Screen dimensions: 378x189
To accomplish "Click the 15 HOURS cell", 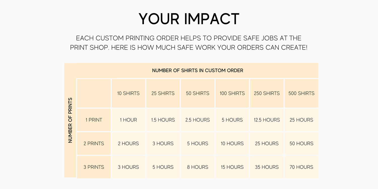I will pyautogui.click(x=232, y=167).
